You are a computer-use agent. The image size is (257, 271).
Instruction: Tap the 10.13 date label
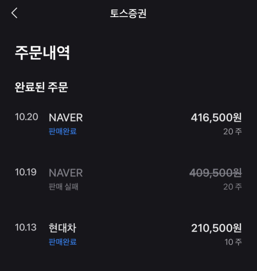tap(26, 227)
